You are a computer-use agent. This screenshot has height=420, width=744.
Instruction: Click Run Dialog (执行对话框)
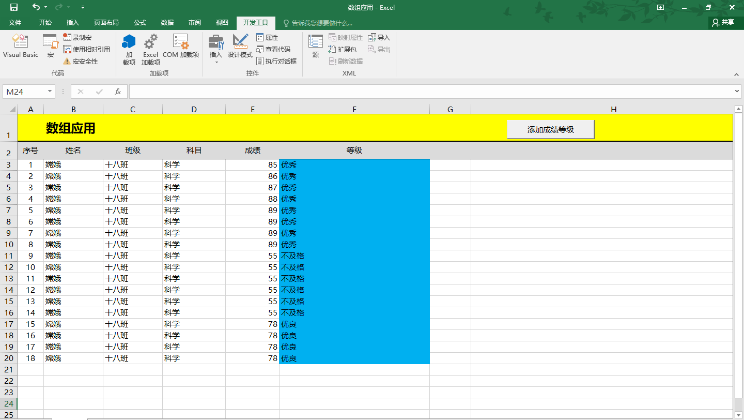(276, 61)
